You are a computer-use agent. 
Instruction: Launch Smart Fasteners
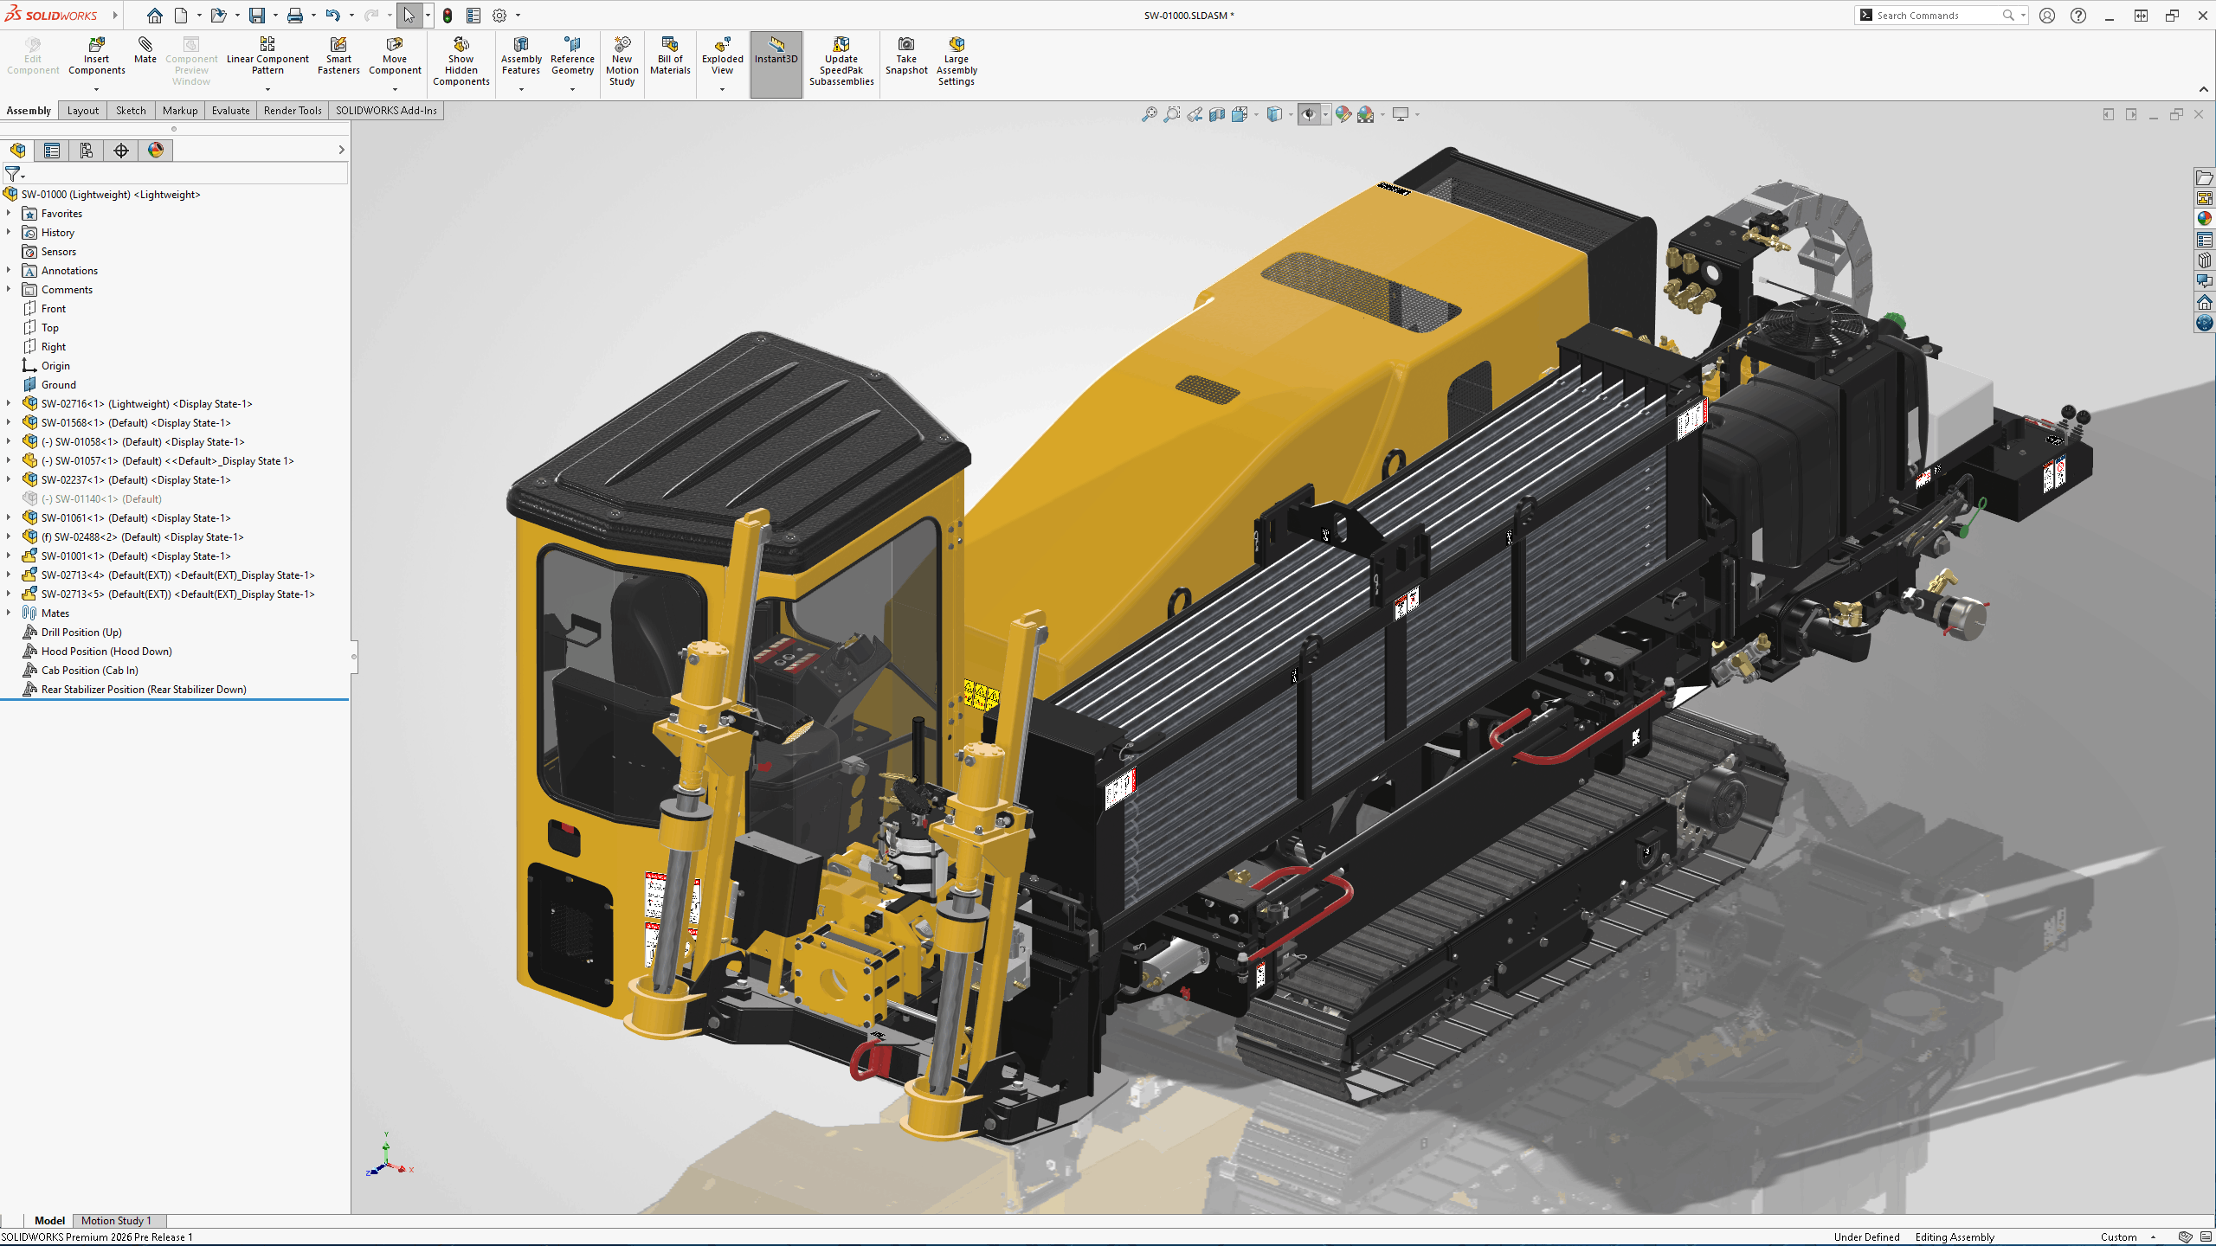[338, 56]
